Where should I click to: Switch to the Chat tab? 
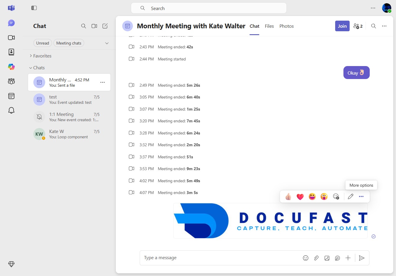[x=255, y=26]
